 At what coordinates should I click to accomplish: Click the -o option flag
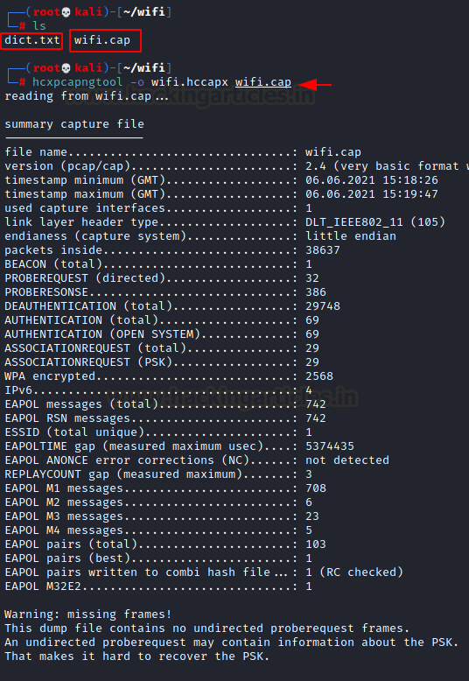[136, 82]
